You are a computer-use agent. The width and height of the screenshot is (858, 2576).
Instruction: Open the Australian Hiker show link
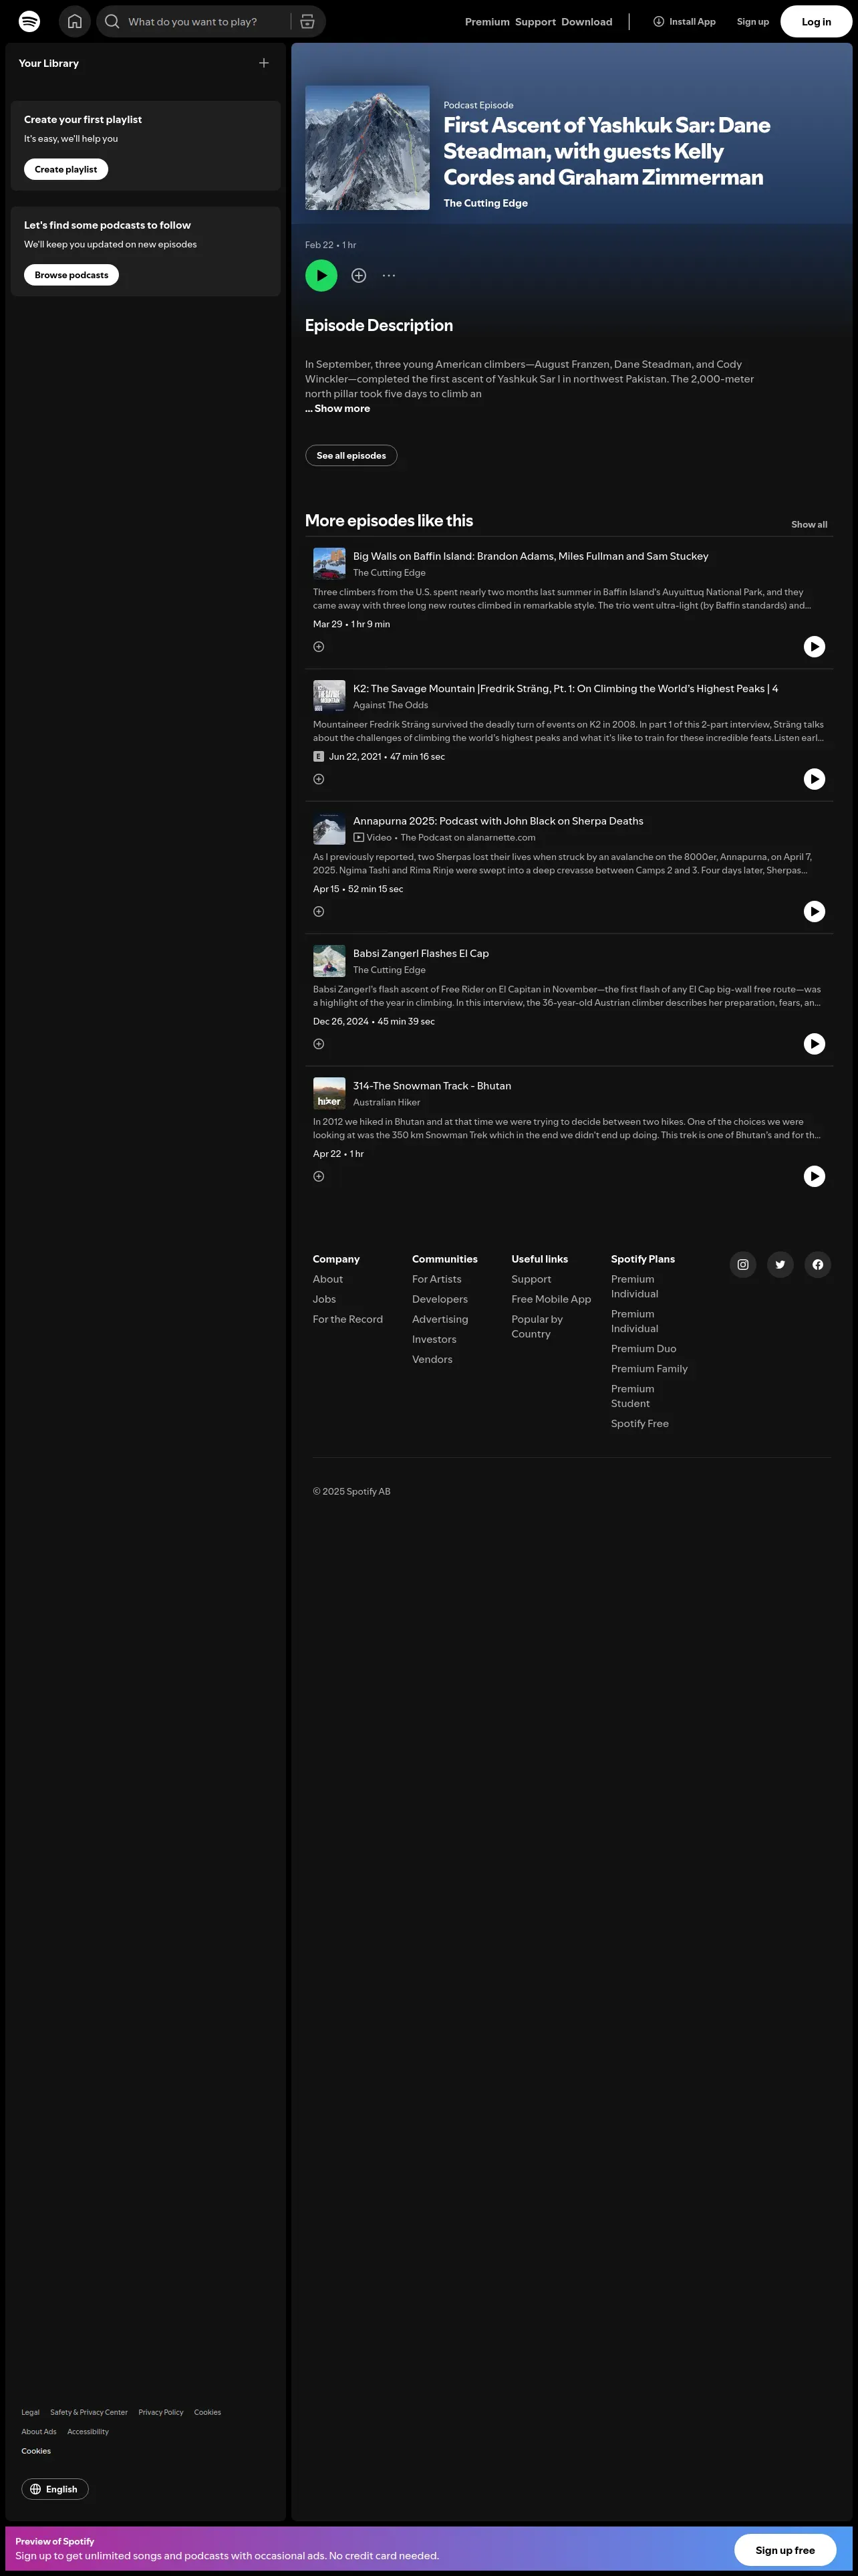coord(386,1102)
